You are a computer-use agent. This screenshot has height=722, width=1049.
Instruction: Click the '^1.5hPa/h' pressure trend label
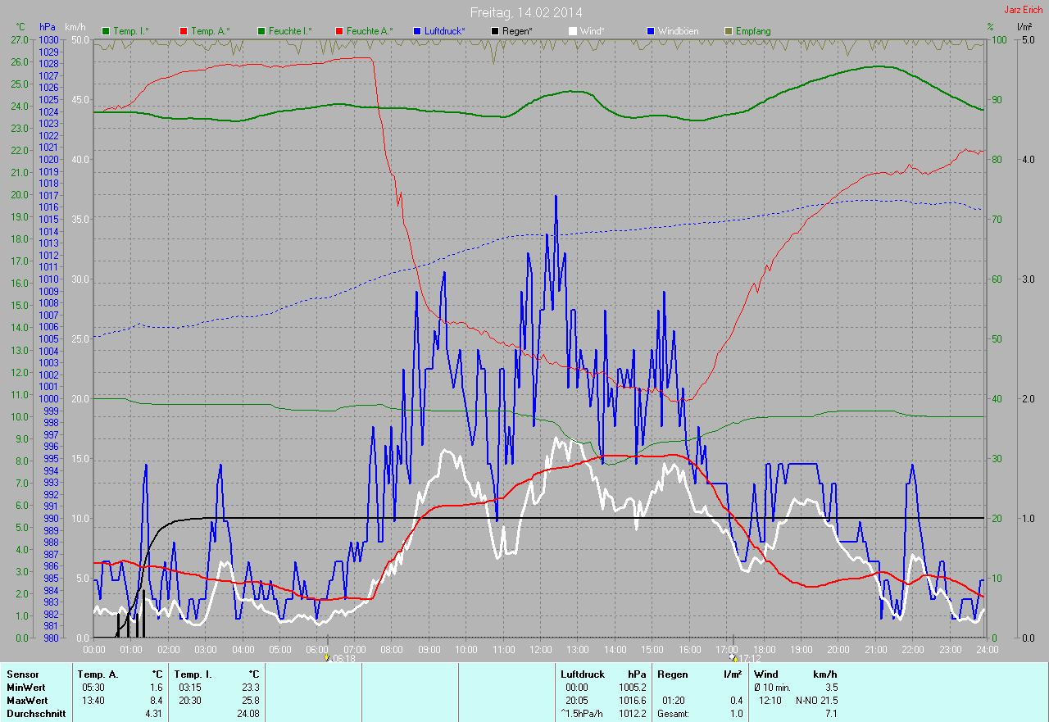click(x=583, y=713)
